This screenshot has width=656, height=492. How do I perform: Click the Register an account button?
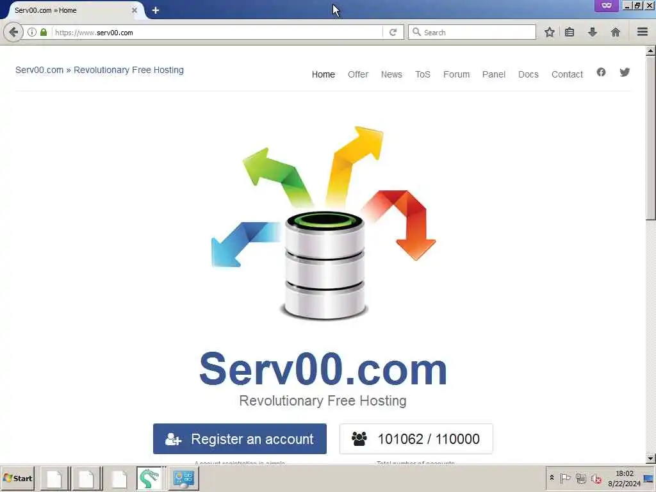pos(240,439)
